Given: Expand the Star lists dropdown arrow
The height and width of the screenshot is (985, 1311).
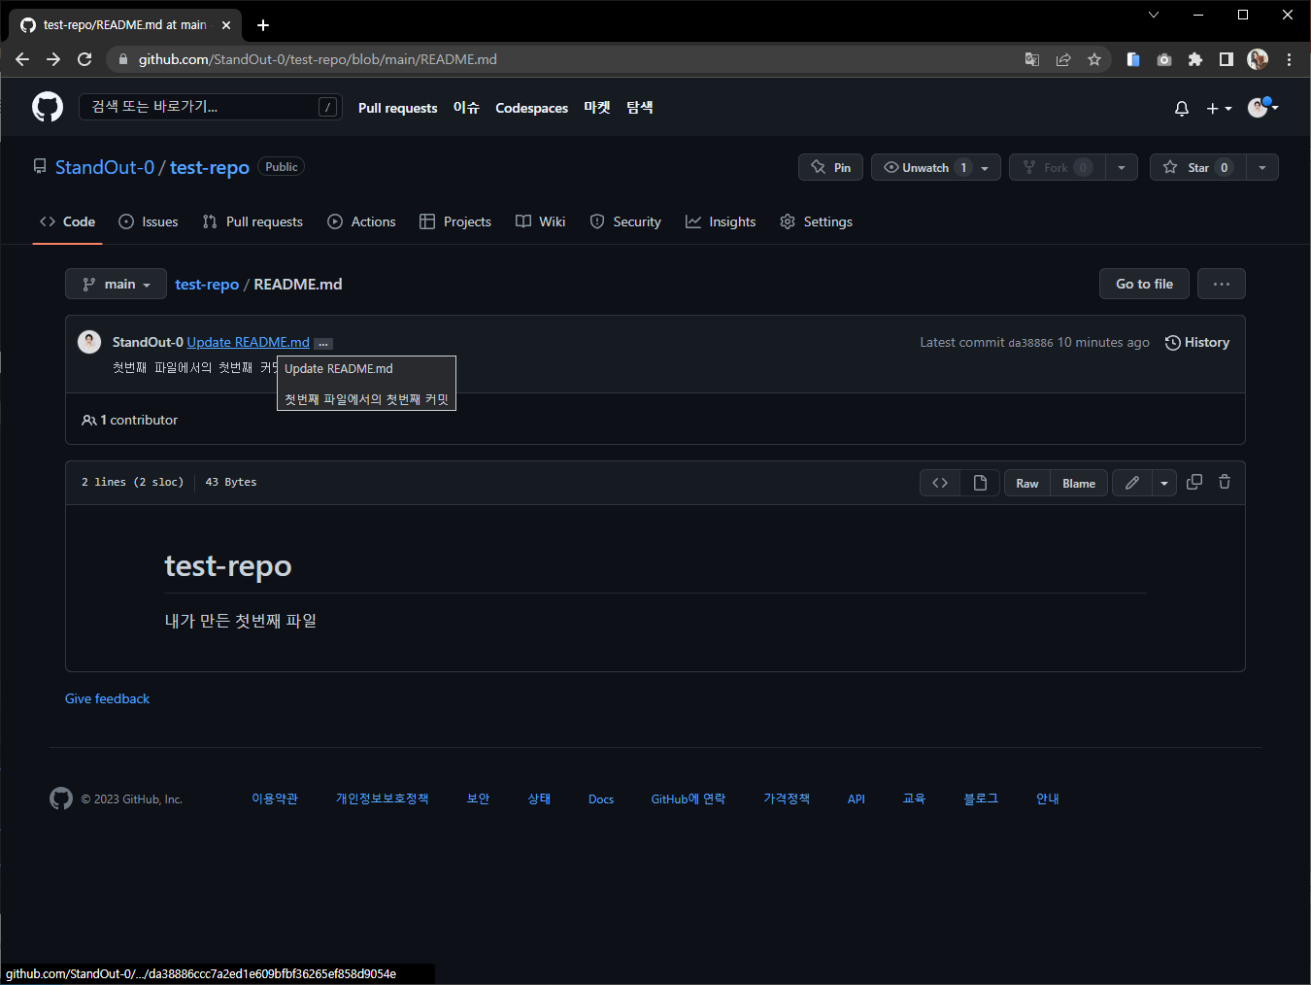Looking at the screenshot, I should [x=1262, y=167].
